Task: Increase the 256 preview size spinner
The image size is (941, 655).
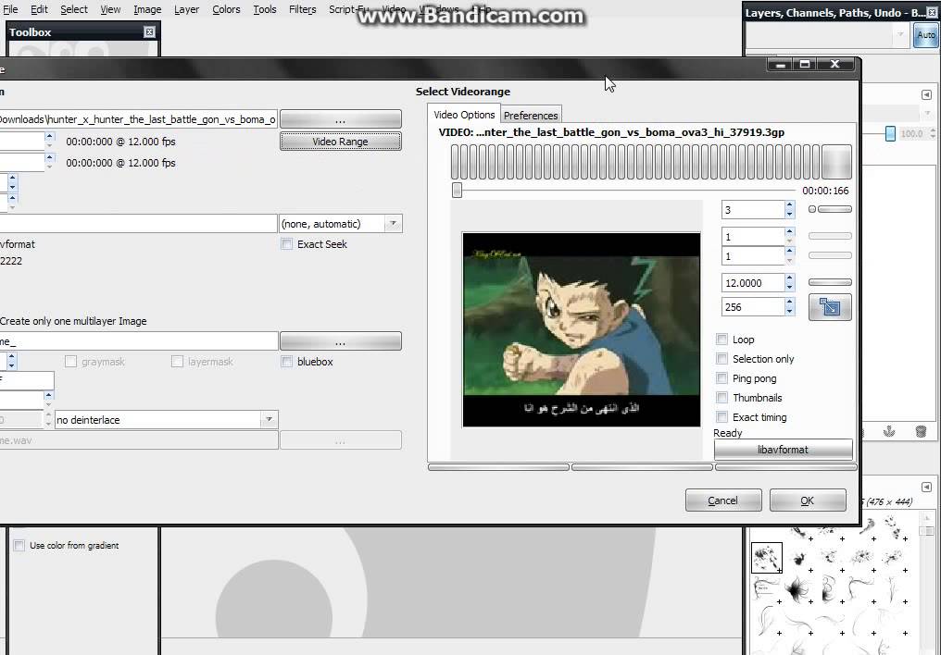Action: click(x=790, y=302)
